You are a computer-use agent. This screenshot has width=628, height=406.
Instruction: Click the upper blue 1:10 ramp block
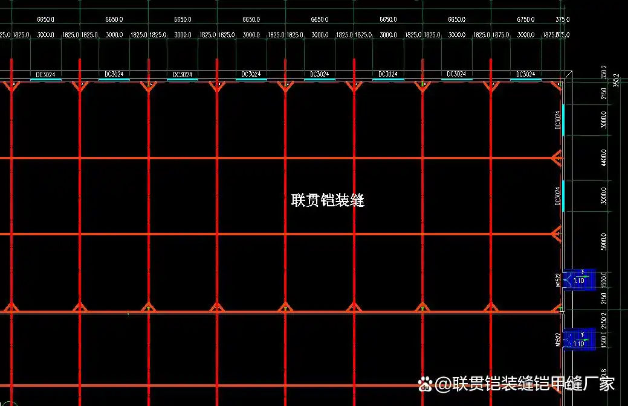579,279
